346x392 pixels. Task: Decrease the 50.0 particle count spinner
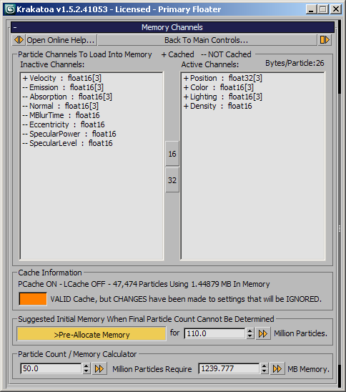86,371
